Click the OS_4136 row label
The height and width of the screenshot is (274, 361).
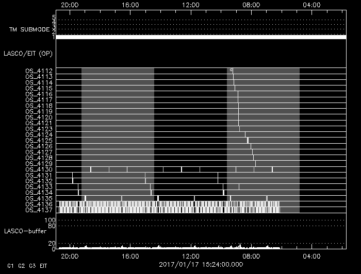(x=39, y=204)
